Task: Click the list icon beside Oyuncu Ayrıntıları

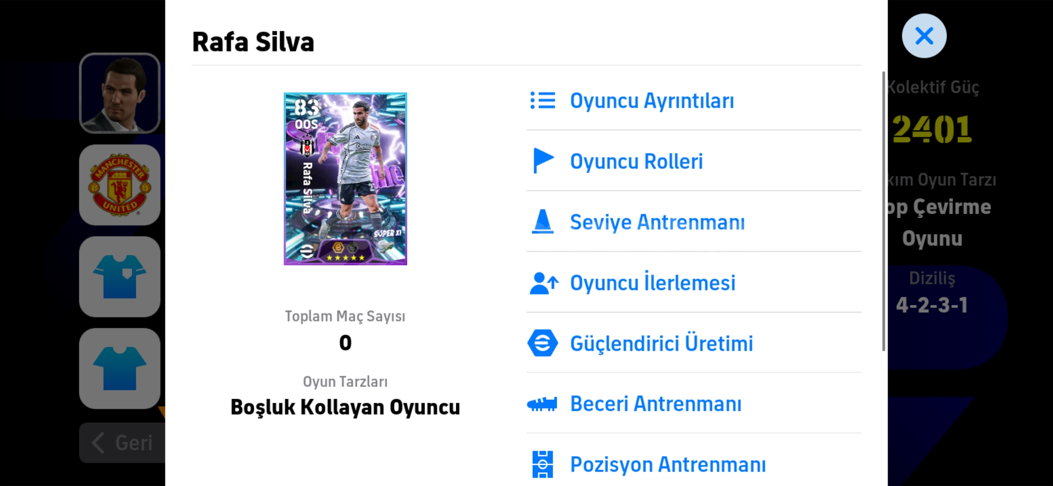Action: coord(542,100)
